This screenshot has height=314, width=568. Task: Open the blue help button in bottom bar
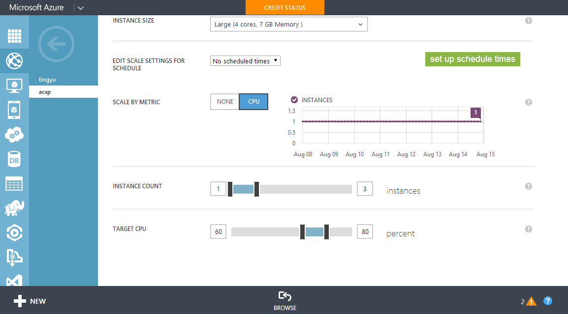[x=548, y=301]
